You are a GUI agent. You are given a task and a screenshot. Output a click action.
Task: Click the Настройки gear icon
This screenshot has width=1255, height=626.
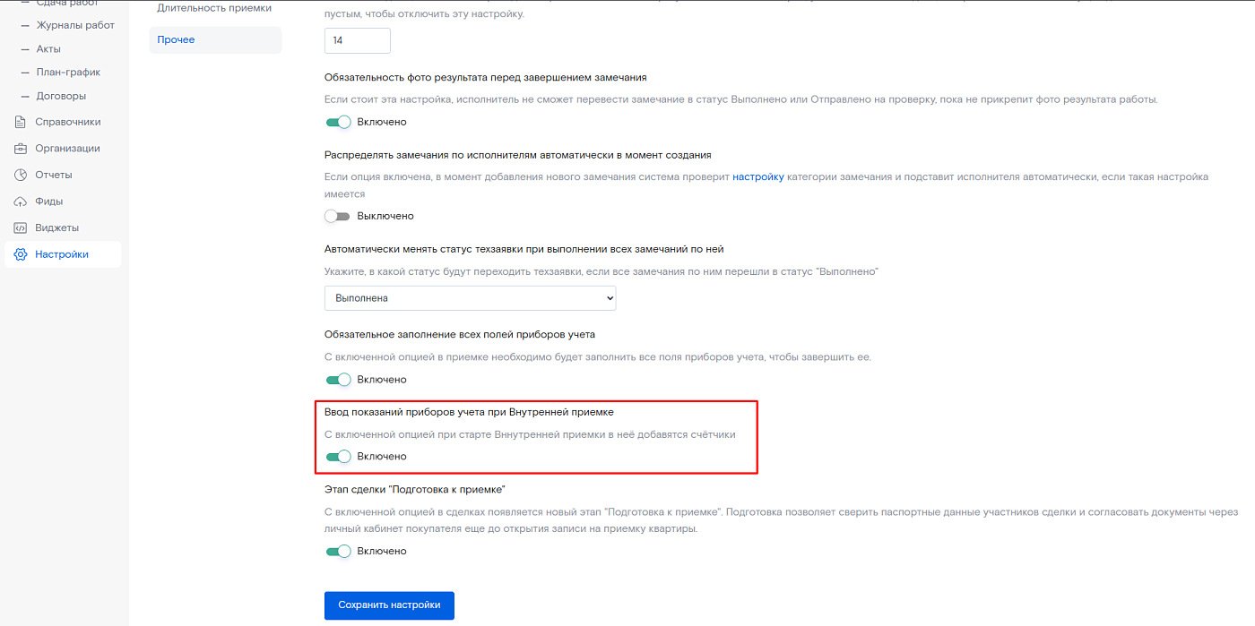[20, 254]
